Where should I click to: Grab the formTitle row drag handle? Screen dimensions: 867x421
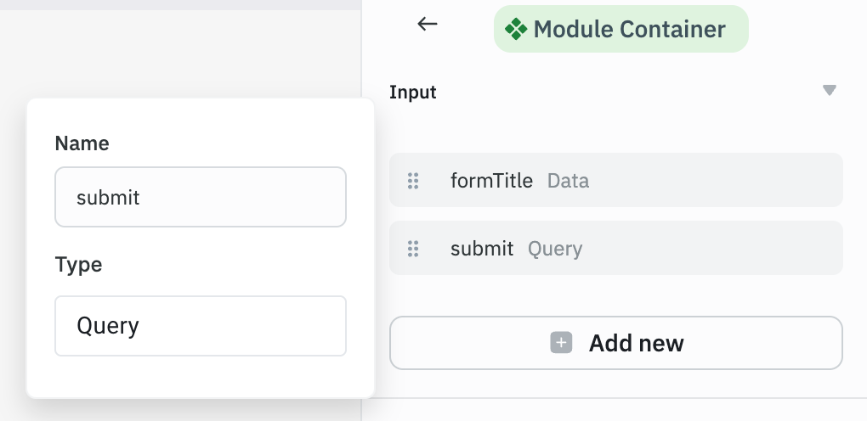[x=413, y=181]
